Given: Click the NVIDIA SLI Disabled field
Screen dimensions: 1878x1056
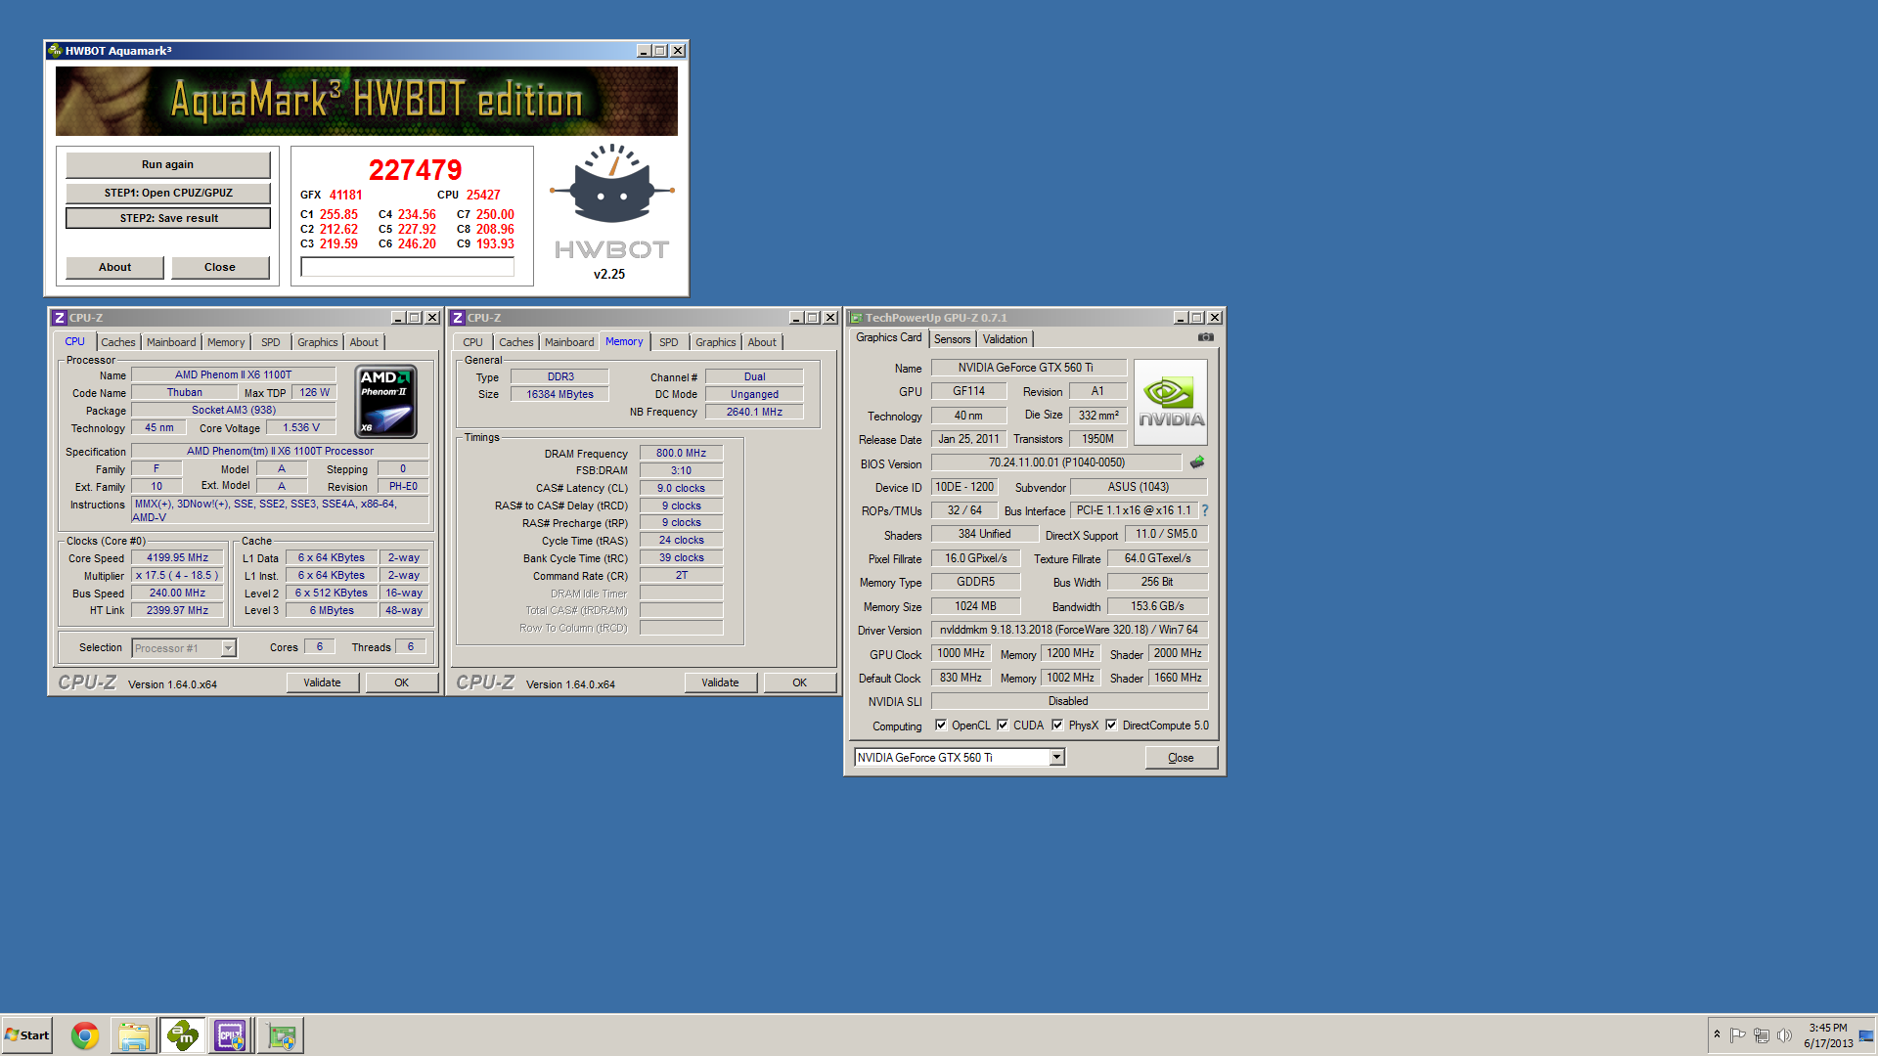Looking at the screenshot, I should pos(1069,701).
